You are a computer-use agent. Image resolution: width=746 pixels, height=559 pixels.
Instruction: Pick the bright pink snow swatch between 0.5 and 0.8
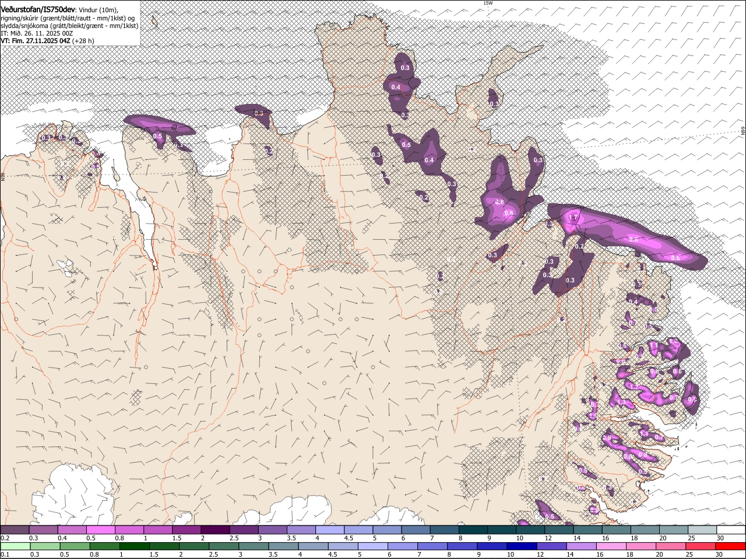coord(101,529)
